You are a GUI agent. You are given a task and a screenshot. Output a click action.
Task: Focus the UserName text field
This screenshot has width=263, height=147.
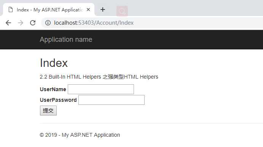(101, 89)
